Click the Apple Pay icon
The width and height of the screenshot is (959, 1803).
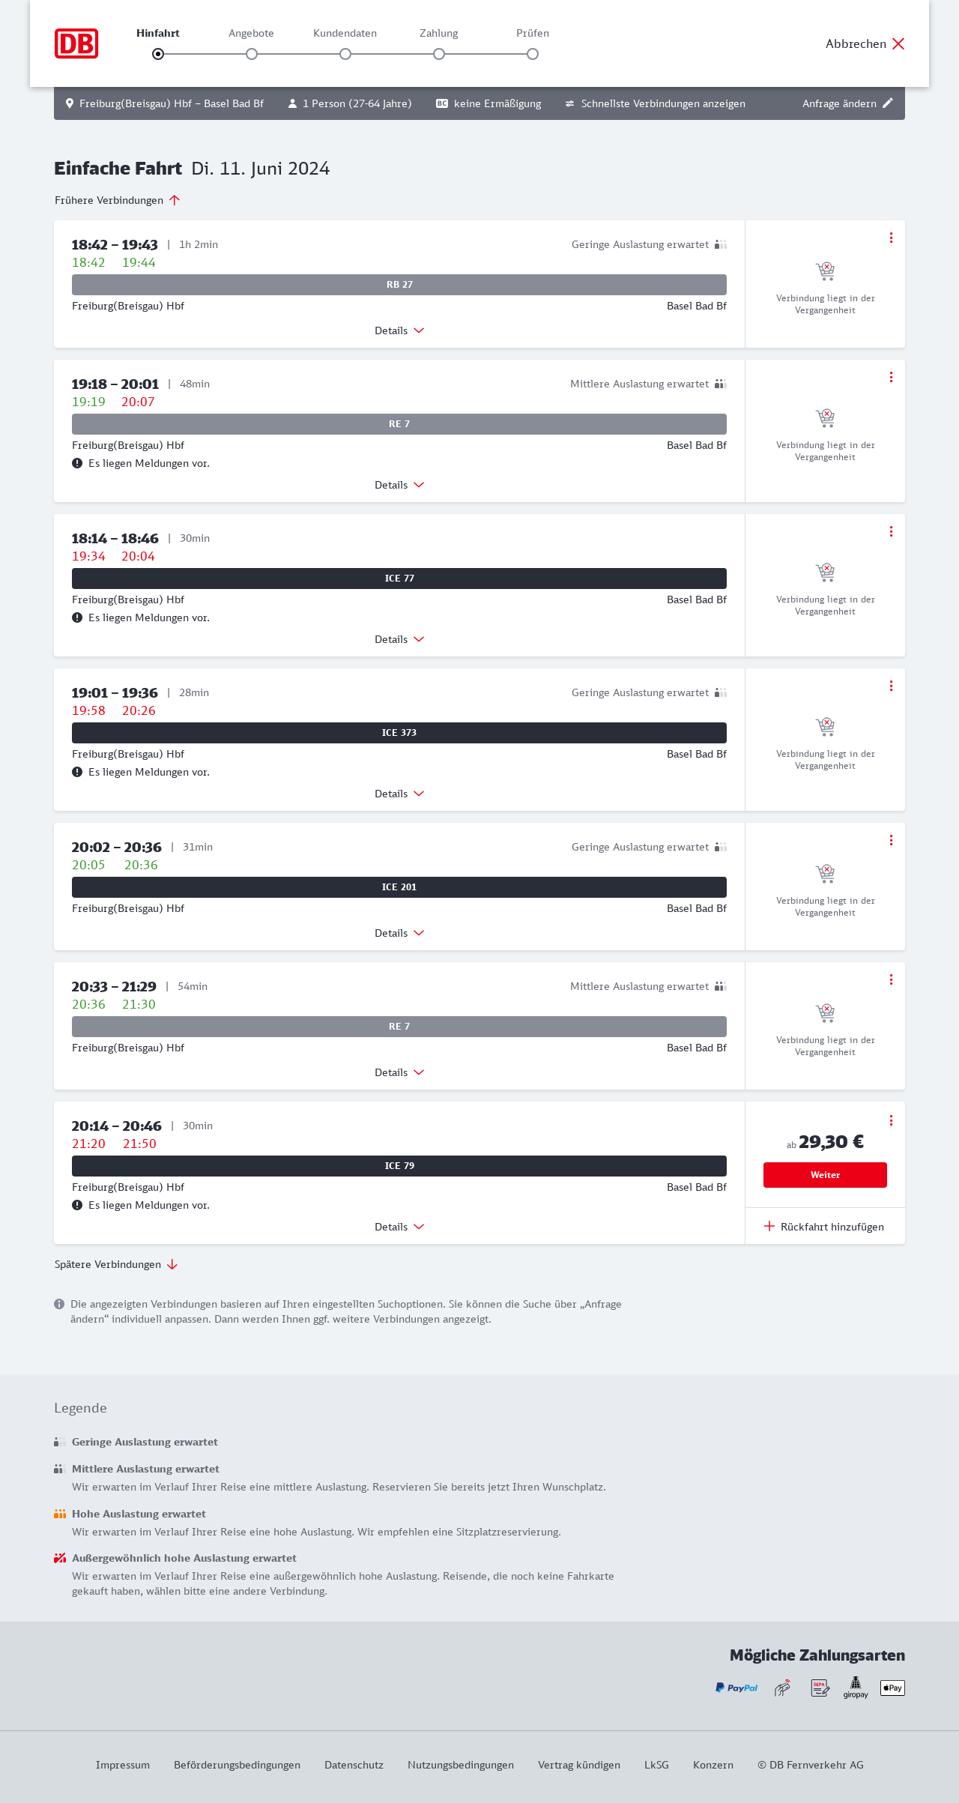pos(892,1688)
